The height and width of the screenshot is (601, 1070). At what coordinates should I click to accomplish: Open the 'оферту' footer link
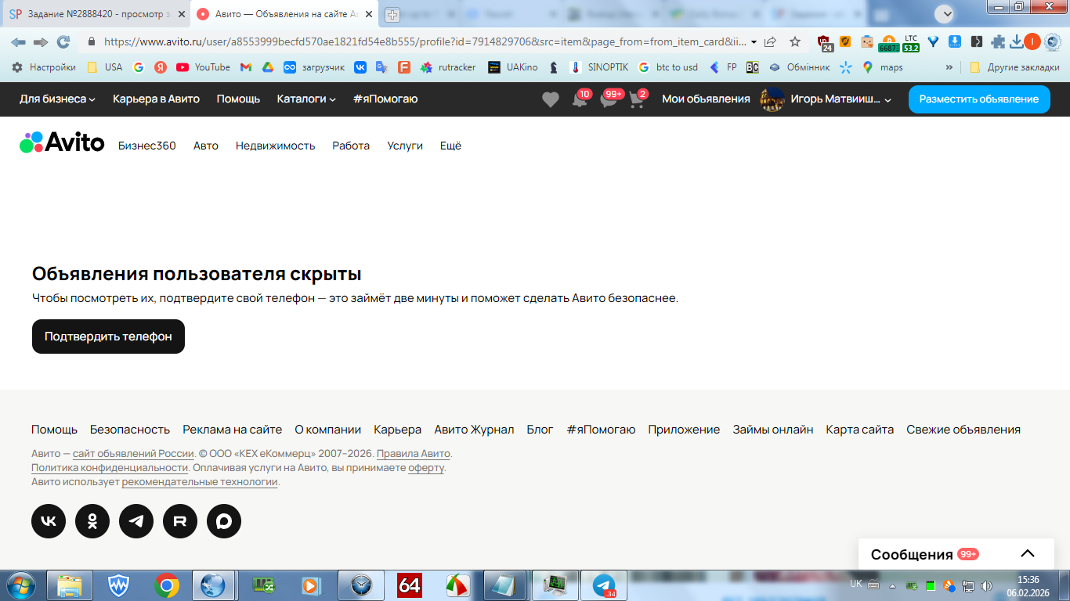coord(426,468)
